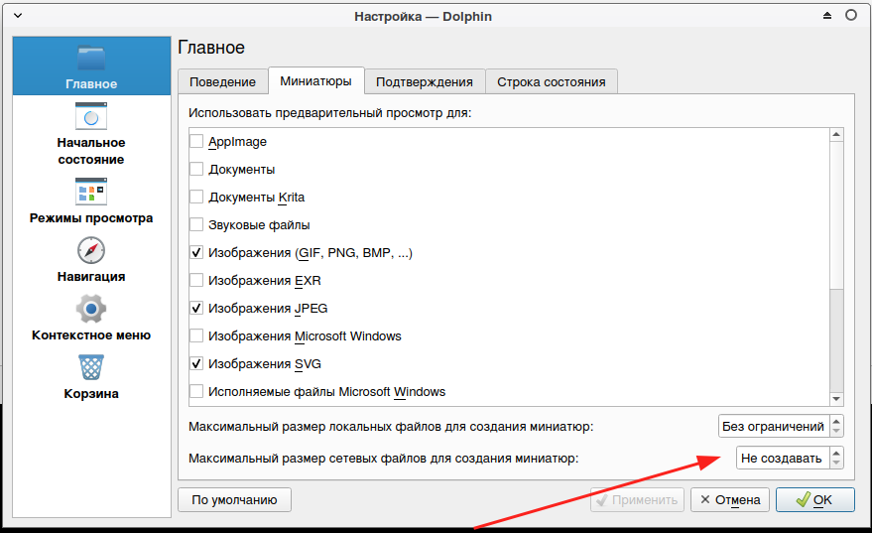Enable previews for AppImage files
The height and width of the screenshot is (533, 872).
(196, 142)
